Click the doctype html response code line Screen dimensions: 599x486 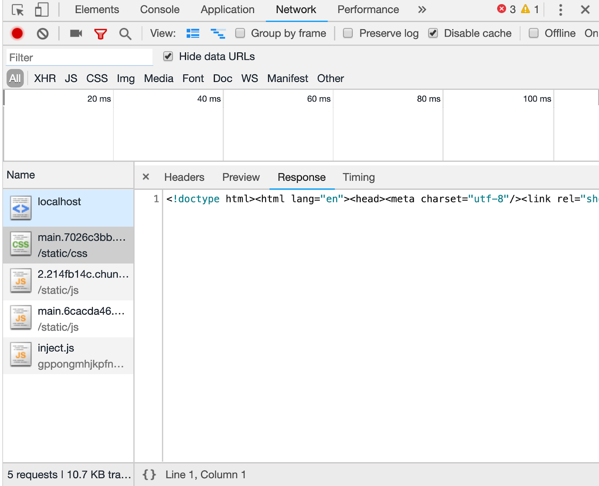(382, 199)
